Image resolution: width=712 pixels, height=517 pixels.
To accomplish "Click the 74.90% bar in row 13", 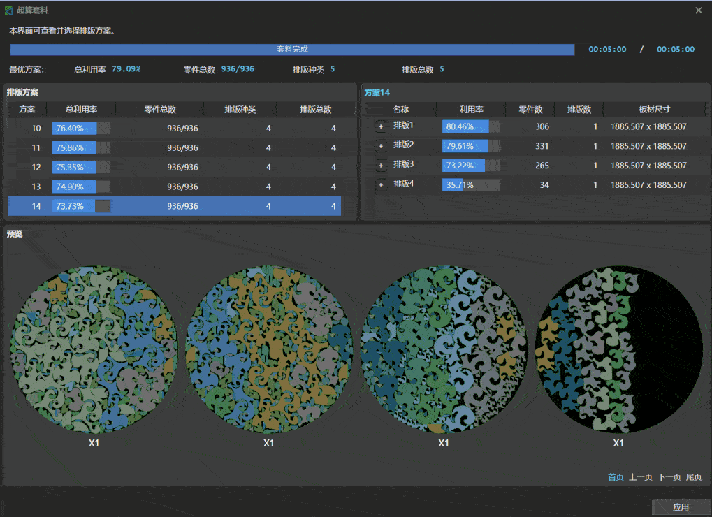I will tap(81, 187).
